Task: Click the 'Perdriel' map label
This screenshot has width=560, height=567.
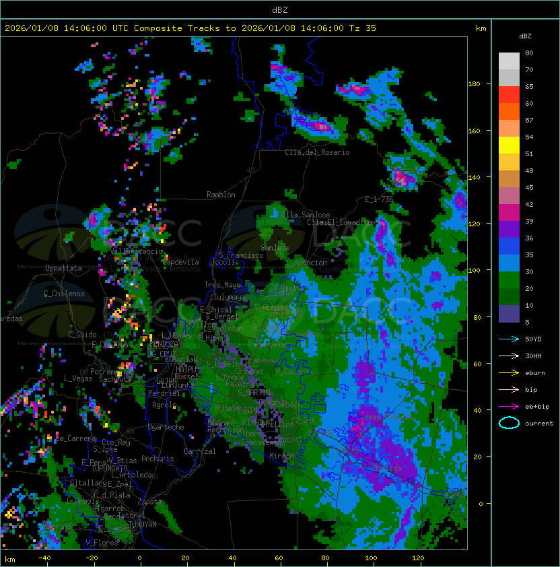Action: point(164,393)
